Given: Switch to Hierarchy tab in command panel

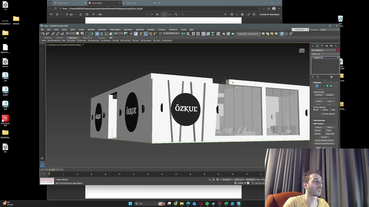Looking at the screenshot, I should (x=322, y=46).
